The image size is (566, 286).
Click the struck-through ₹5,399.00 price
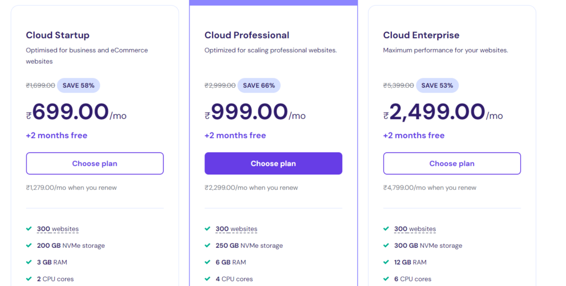coord(399,86)
